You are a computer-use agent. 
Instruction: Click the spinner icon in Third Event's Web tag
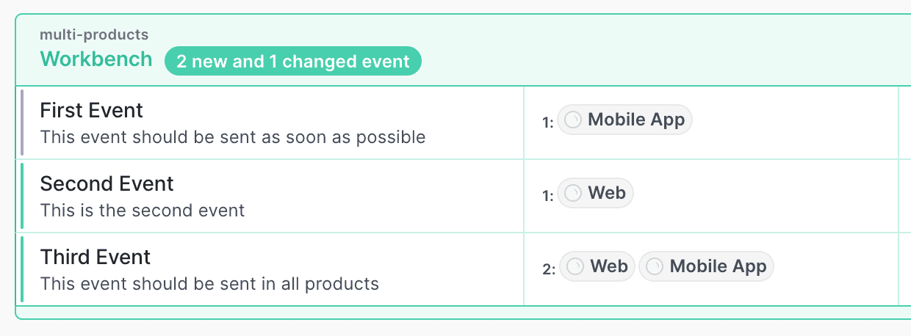click(576, 267)
